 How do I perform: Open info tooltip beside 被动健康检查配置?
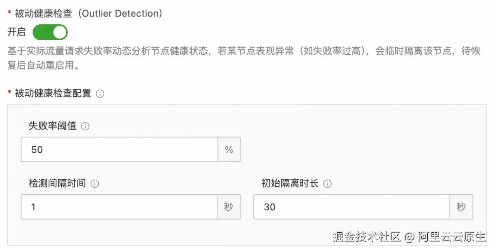pos(100,94)
